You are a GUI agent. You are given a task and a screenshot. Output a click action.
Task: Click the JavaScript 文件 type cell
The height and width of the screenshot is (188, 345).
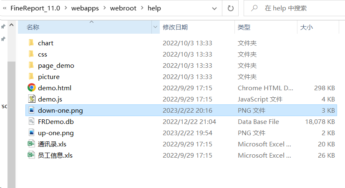click(x=260, y=99)
